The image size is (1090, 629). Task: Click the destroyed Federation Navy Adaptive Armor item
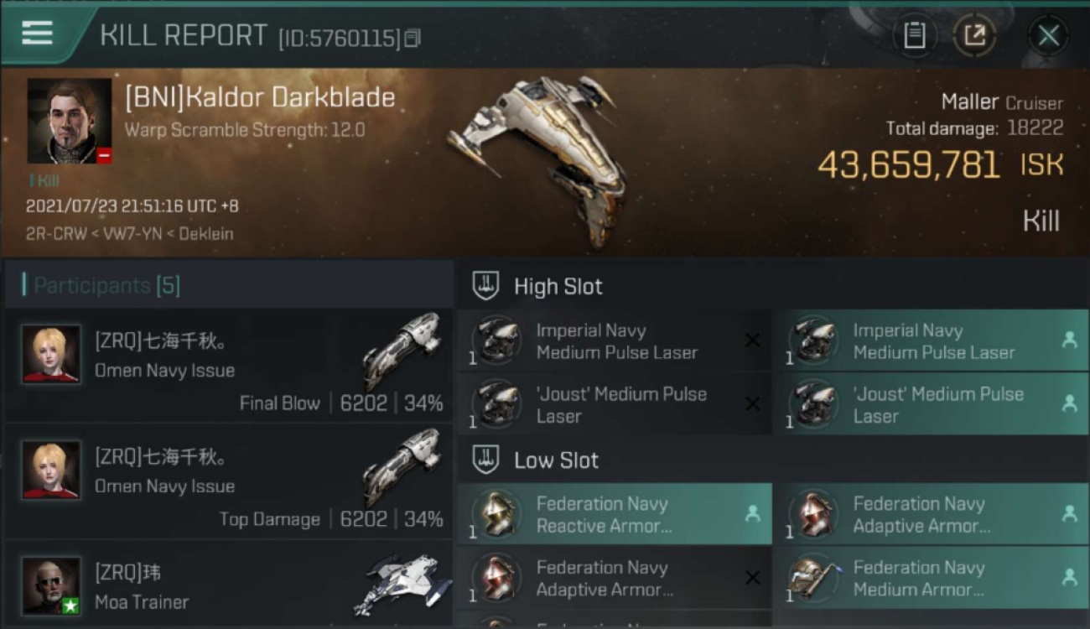[x=615, y=578]
